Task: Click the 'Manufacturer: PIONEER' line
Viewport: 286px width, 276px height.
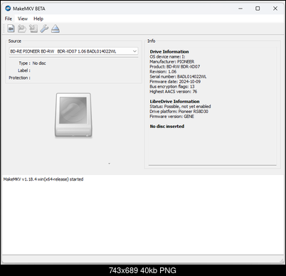Action: coord(172,62)
